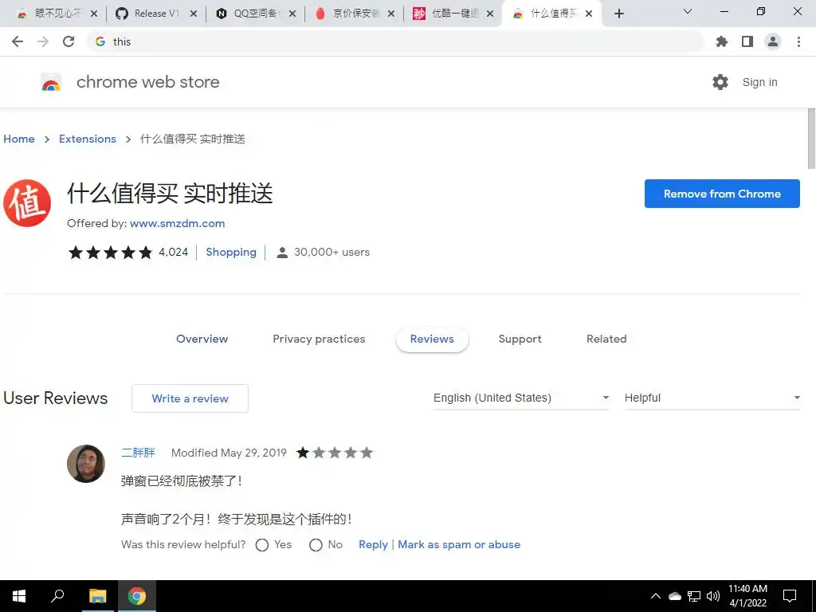816x612 pixels.
Task: Open www.smzdm.com offered-by link
Action: point(178,224)
